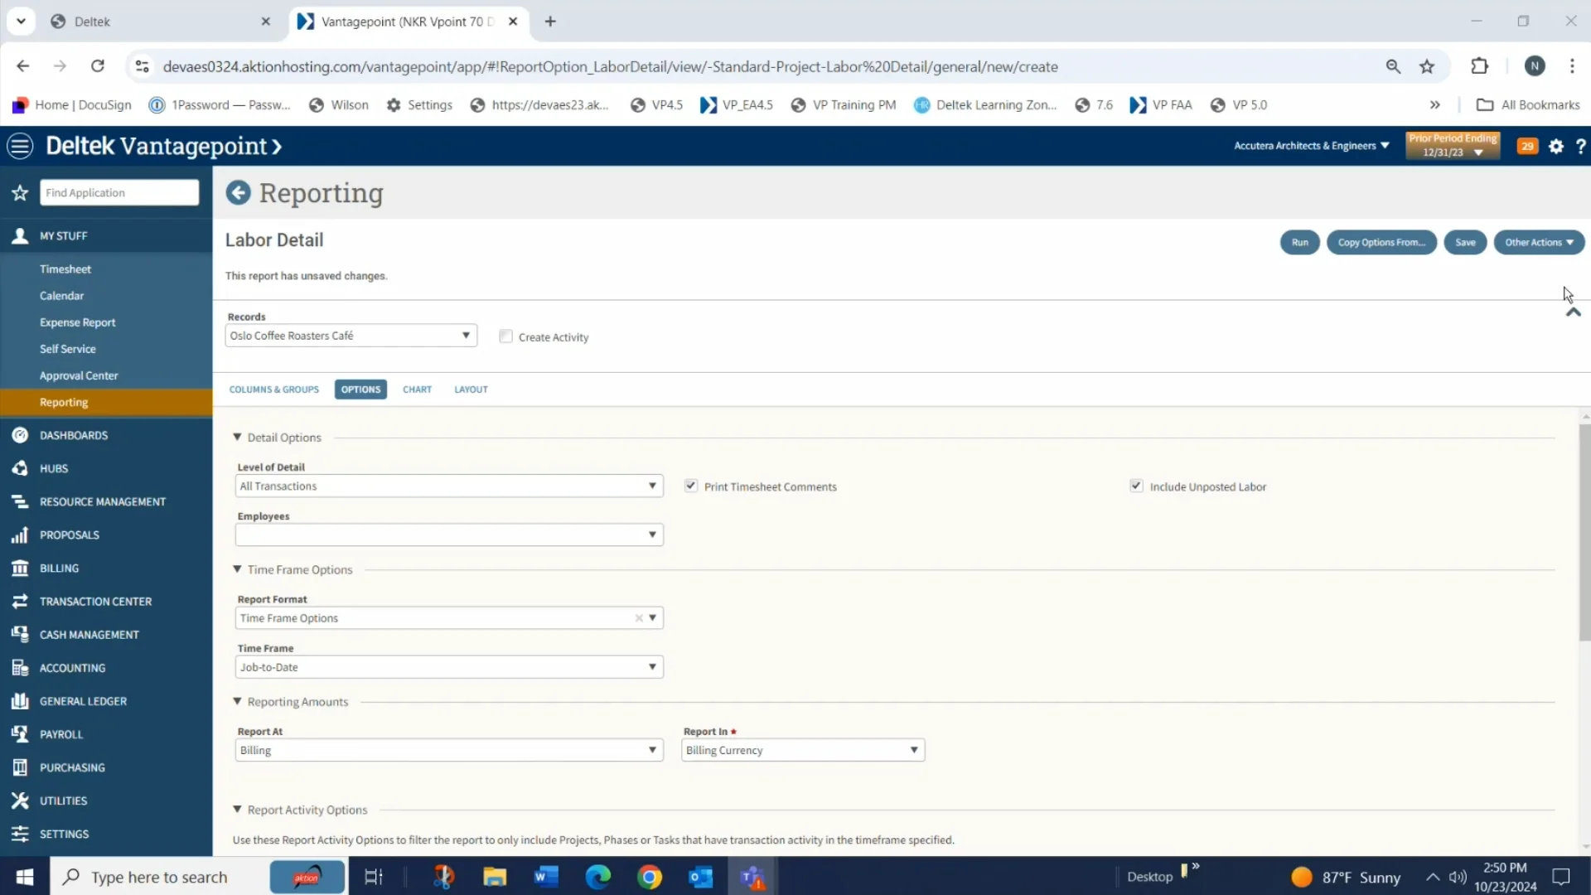Uncheck Print Timesheet Comments

click(x=690, y=486)
